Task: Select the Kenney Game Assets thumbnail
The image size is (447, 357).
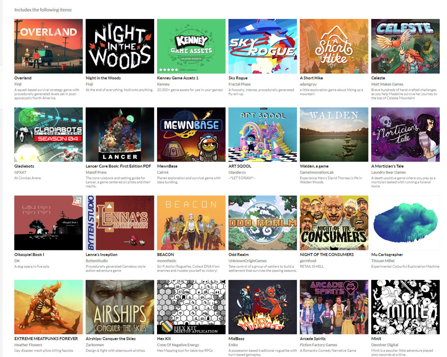Action: pos(191,46)
